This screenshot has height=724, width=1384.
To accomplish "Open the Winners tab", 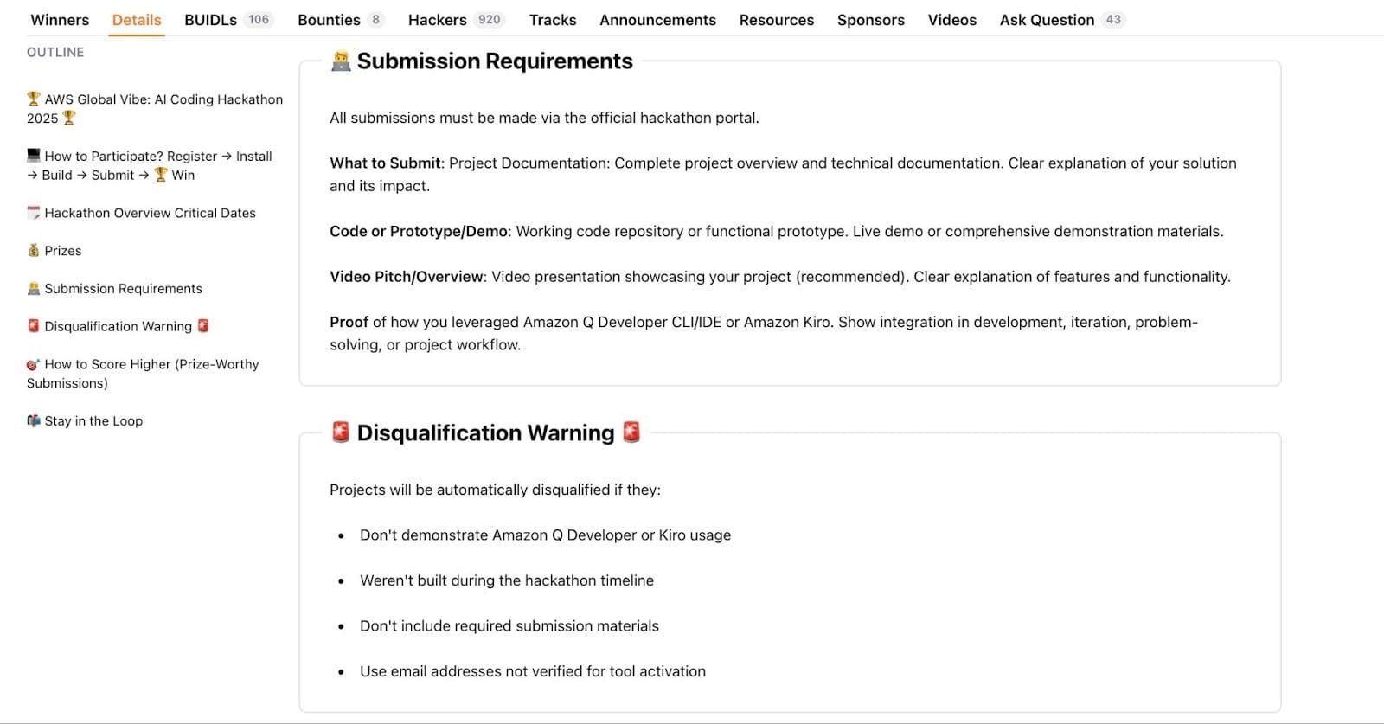I will 60,19.
